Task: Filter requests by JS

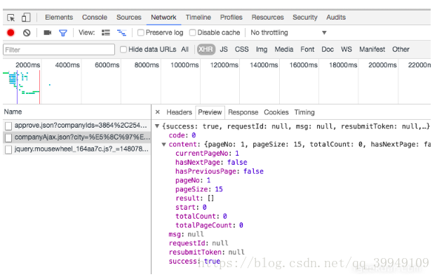Action: 224,50
